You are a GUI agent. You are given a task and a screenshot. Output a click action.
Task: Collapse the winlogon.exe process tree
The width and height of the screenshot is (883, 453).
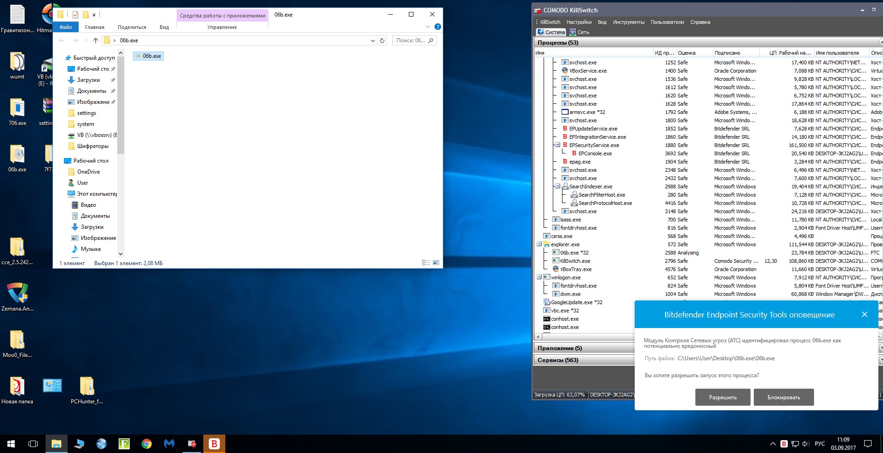[x=539, y=277]
